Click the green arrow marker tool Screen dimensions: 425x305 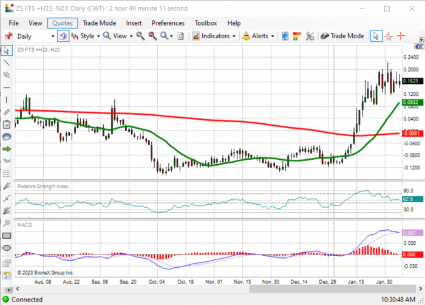pyautogui.click(x=7, y=149)
